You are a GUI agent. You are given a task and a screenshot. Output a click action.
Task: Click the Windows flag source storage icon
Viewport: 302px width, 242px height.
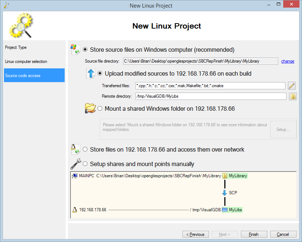click(75, 49)
